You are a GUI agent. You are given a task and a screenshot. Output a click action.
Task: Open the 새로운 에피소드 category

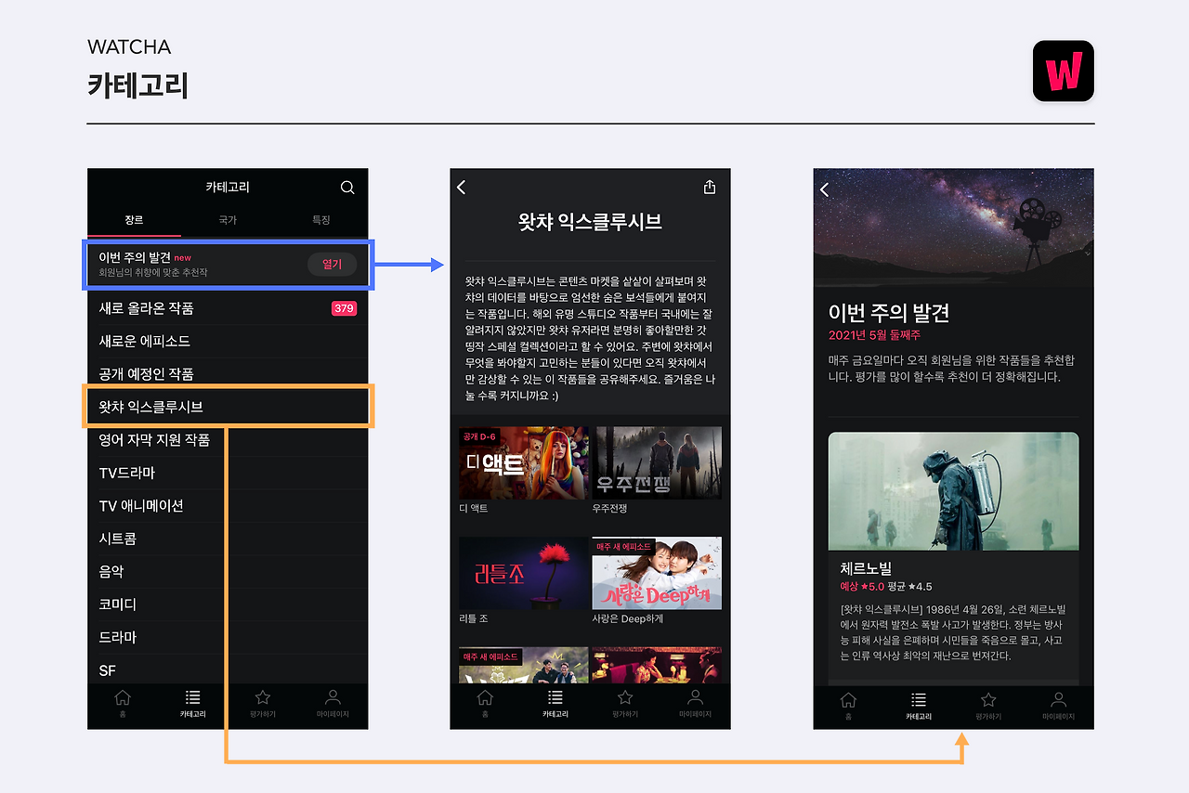click(228, 341)
